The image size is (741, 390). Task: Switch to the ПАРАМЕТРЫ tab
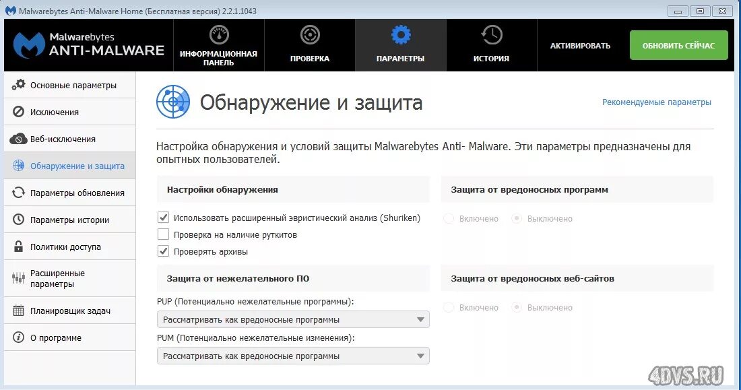click(x=401, y=45)
